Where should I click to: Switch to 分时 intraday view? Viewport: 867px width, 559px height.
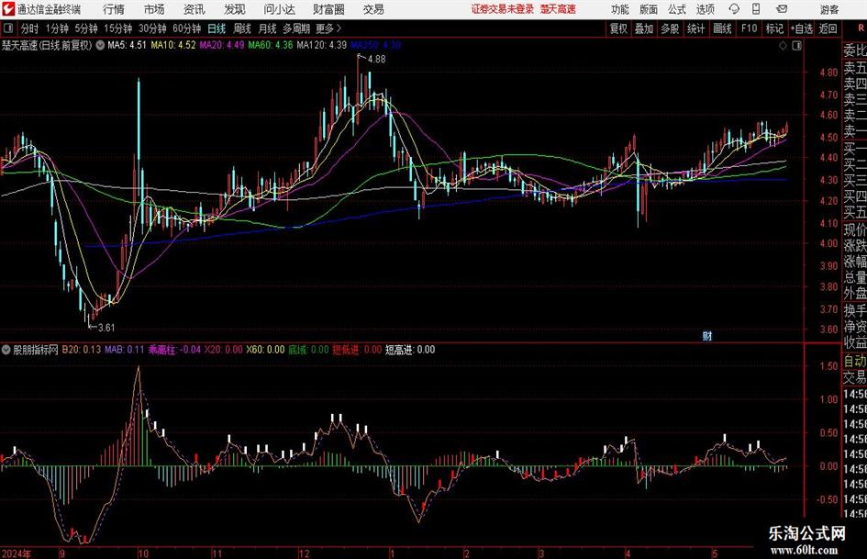click(30, 28)
